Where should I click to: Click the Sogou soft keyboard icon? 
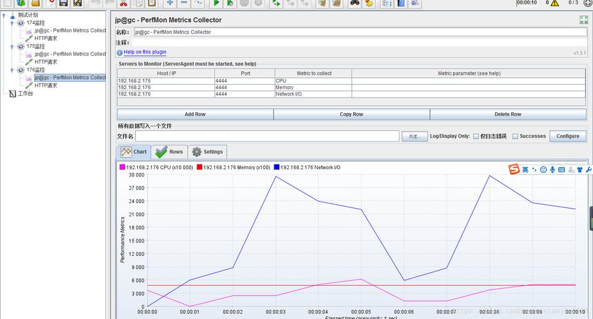tap(562, 170)
